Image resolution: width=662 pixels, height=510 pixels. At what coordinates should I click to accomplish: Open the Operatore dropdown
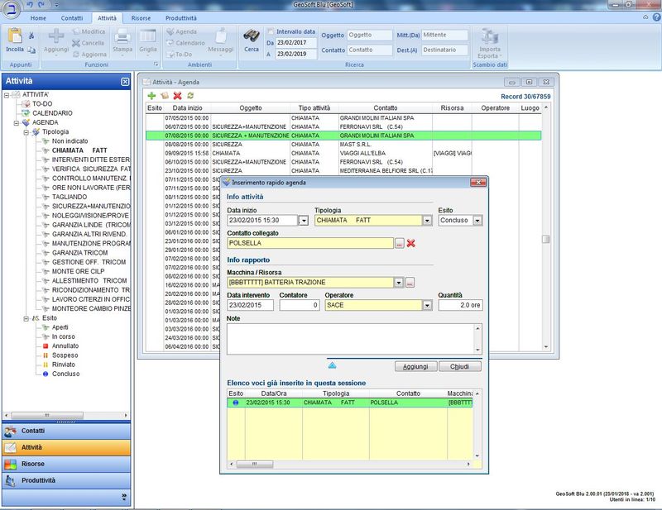coord(427,305)
